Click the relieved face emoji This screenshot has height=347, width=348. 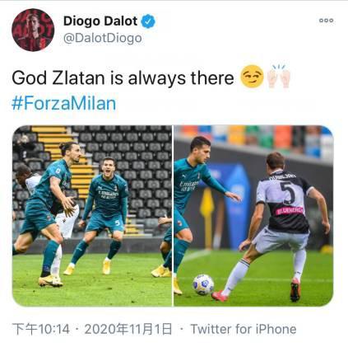pyautogui.click(x=252, y=77)
